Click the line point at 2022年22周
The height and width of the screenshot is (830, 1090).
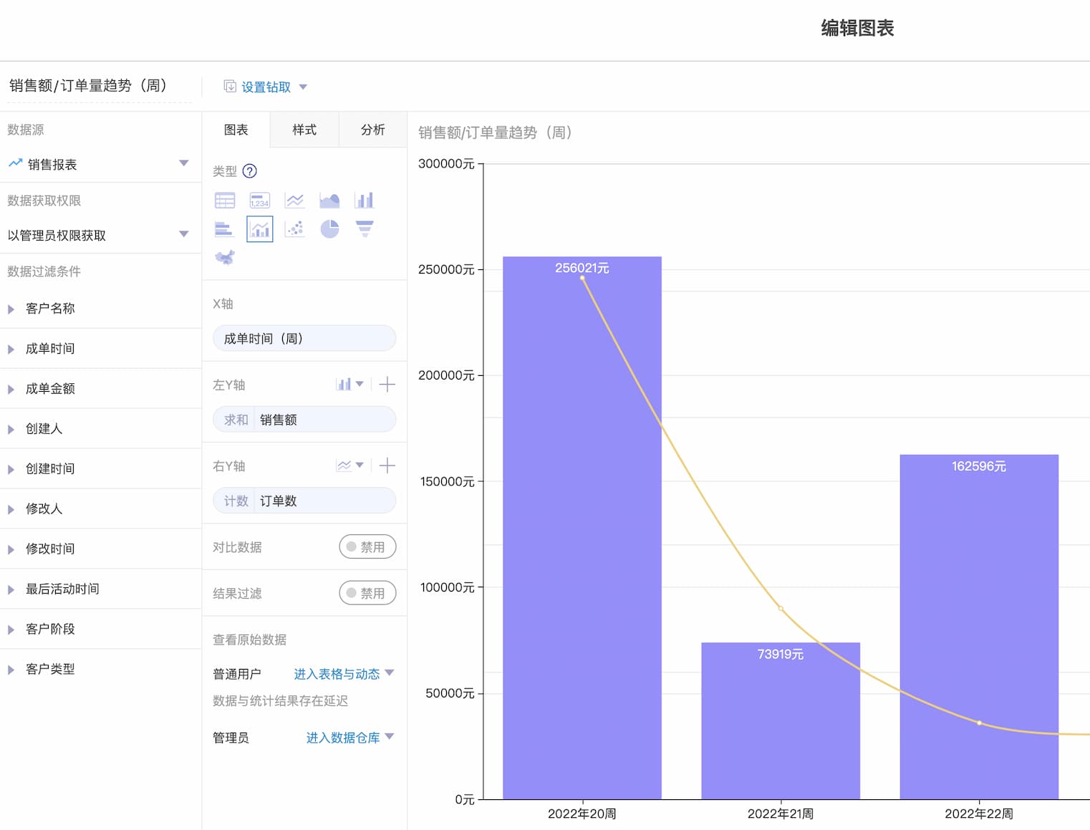pos(979,723)
